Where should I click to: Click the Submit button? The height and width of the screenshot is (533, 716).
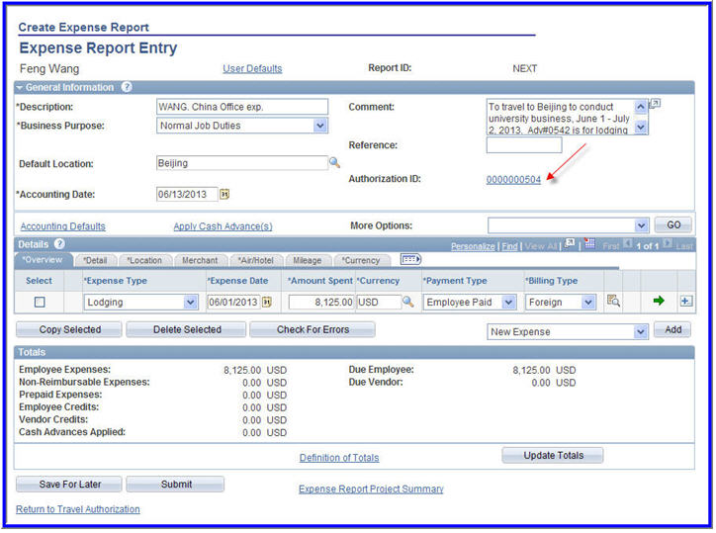174,485
